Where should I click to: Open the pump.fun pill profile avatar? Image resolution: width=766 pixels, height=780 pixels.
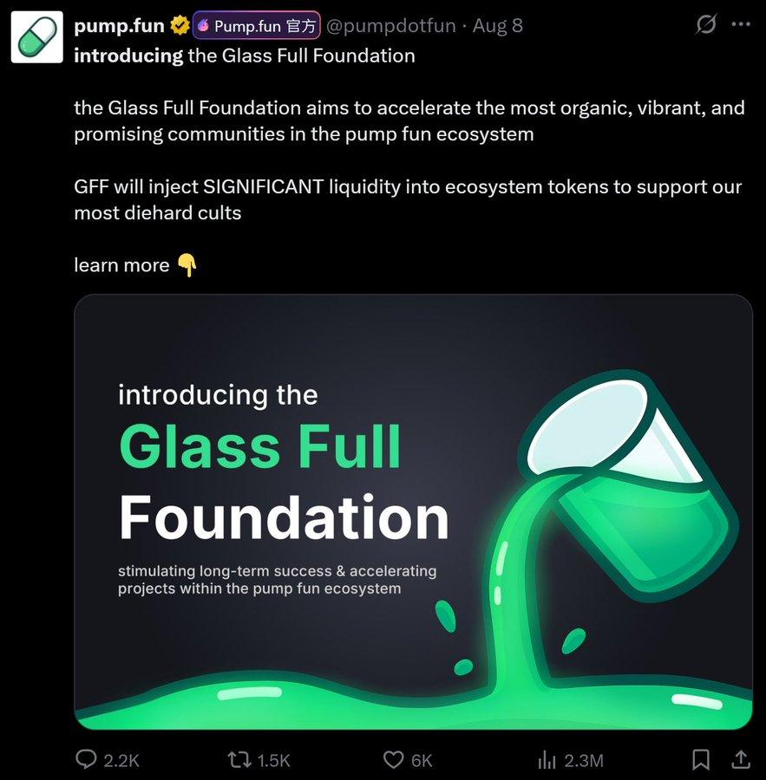(x=36, y=37)
